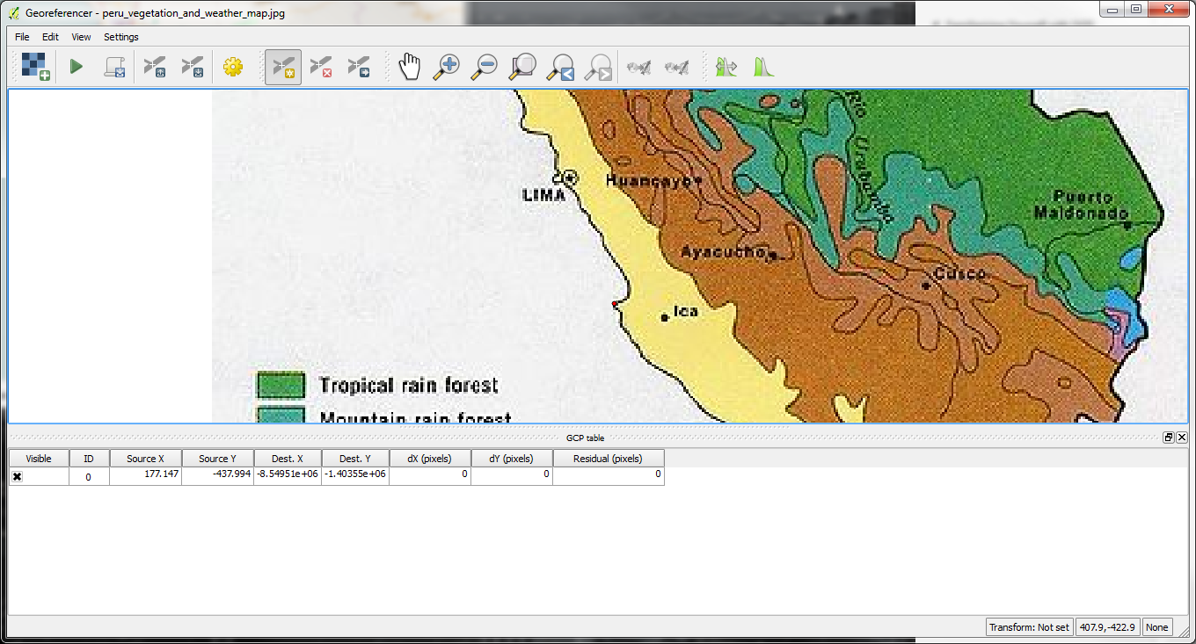This screenshot has width=1196, height=644.
Task: Open Transformation Settings gear icon
Action: pyautogui.click(x=232, y=67)
